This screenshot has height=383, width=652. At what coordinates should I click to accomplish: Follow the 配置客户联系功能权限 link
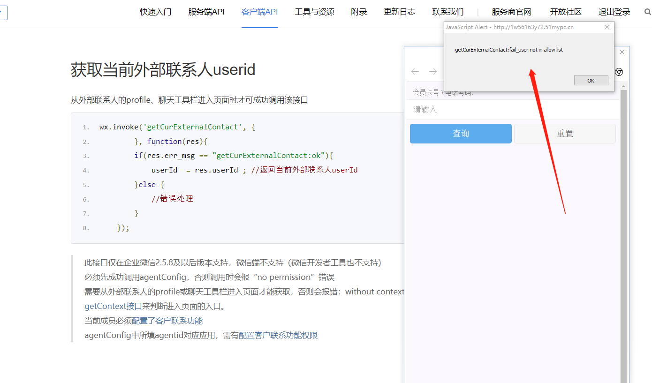[278, 336]
